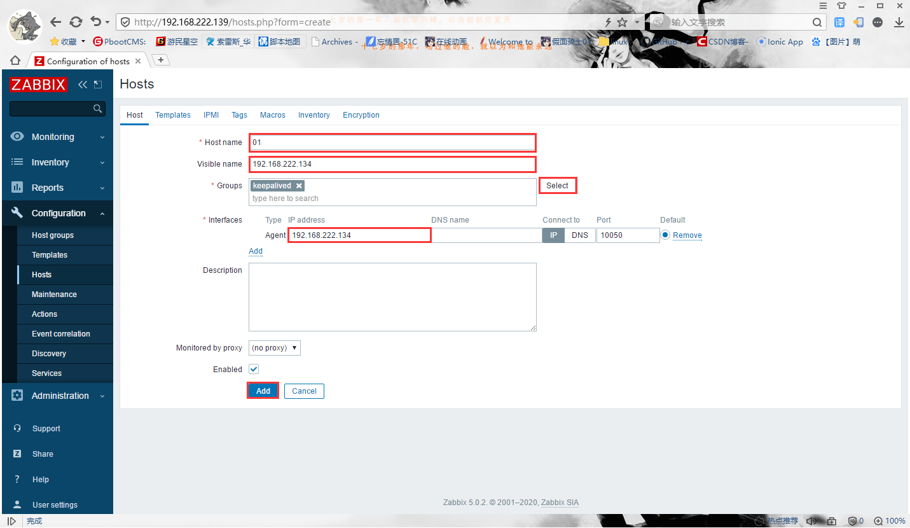The width and height of the screenshot is (910, 528).
Task: Click the ZABBIX logo
Action: coord(38,85)
